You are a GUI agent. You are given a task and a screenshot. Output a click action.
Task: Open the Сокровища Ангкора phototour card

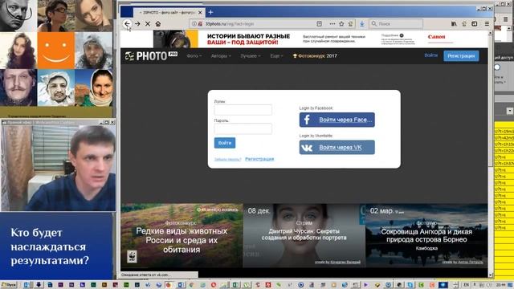(x=426, y=235)
